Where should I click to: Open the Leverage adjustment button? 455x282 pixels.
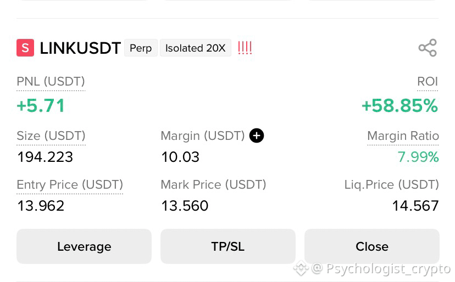coord(84,246)
